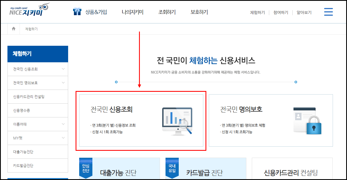This screenshot has height=180, width=347.
Task: Expand 이름어때 sidebar chevron
Action: click(x=63, y=124)
